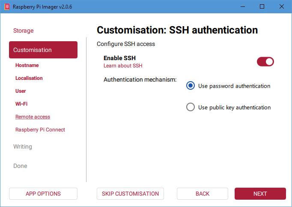292x207 pixels.
Task: Click the Remote access sidebar link
Action: 33,117
